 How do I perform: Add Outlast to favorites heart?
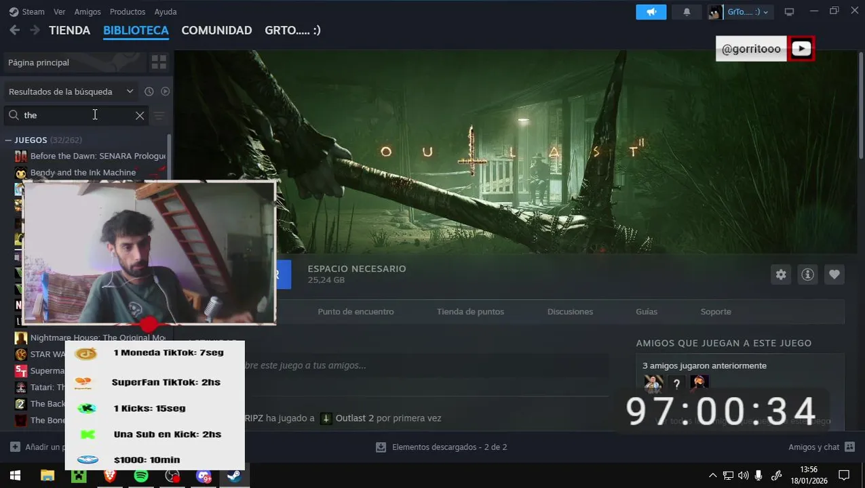[x=834, y=274]
